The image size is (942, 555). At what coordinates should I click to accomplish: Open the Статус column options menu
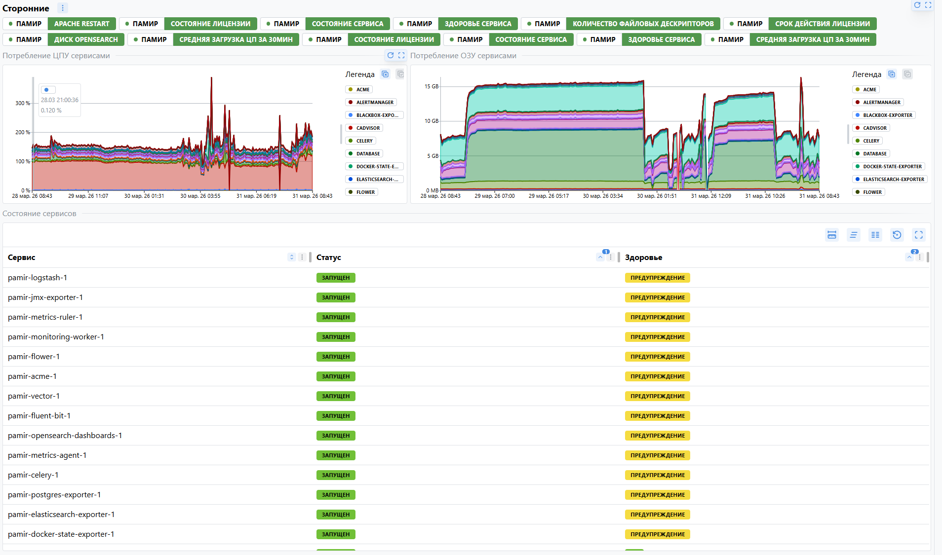point(611,257)
